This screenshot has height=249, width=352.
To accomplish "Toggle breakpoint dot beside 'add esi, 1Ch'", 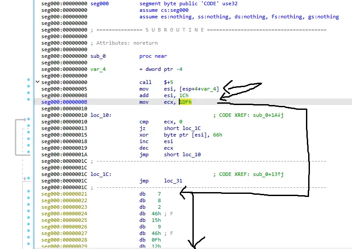I will tap(28, 93).
